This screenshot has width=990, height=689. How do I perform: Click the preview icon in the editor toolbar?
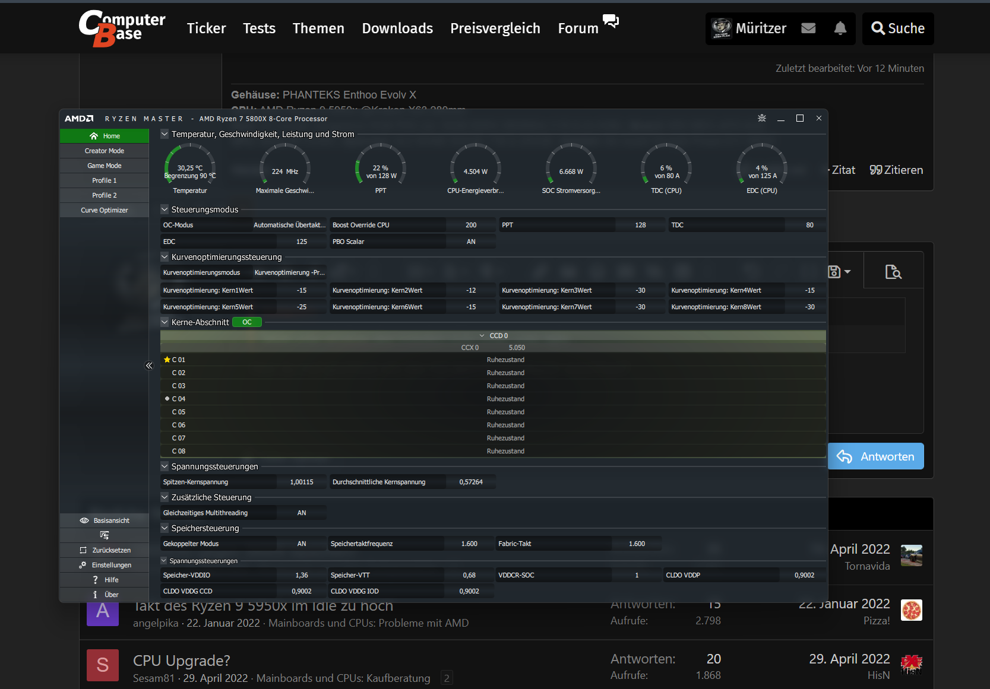(893, 272)
